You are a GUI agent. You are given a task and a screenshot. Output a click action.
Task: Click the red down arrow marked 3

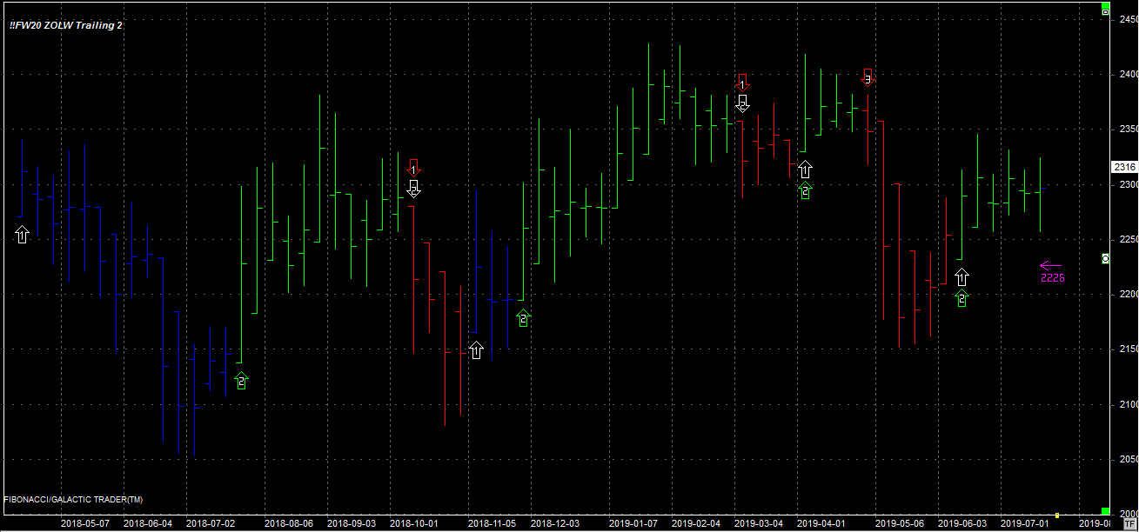pos(868,77)
